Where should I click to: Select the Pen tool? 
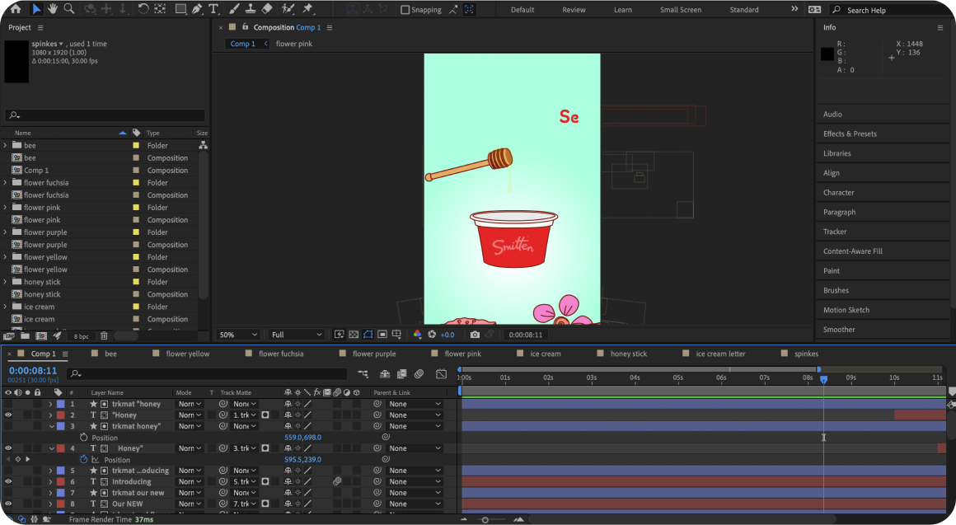197,9
